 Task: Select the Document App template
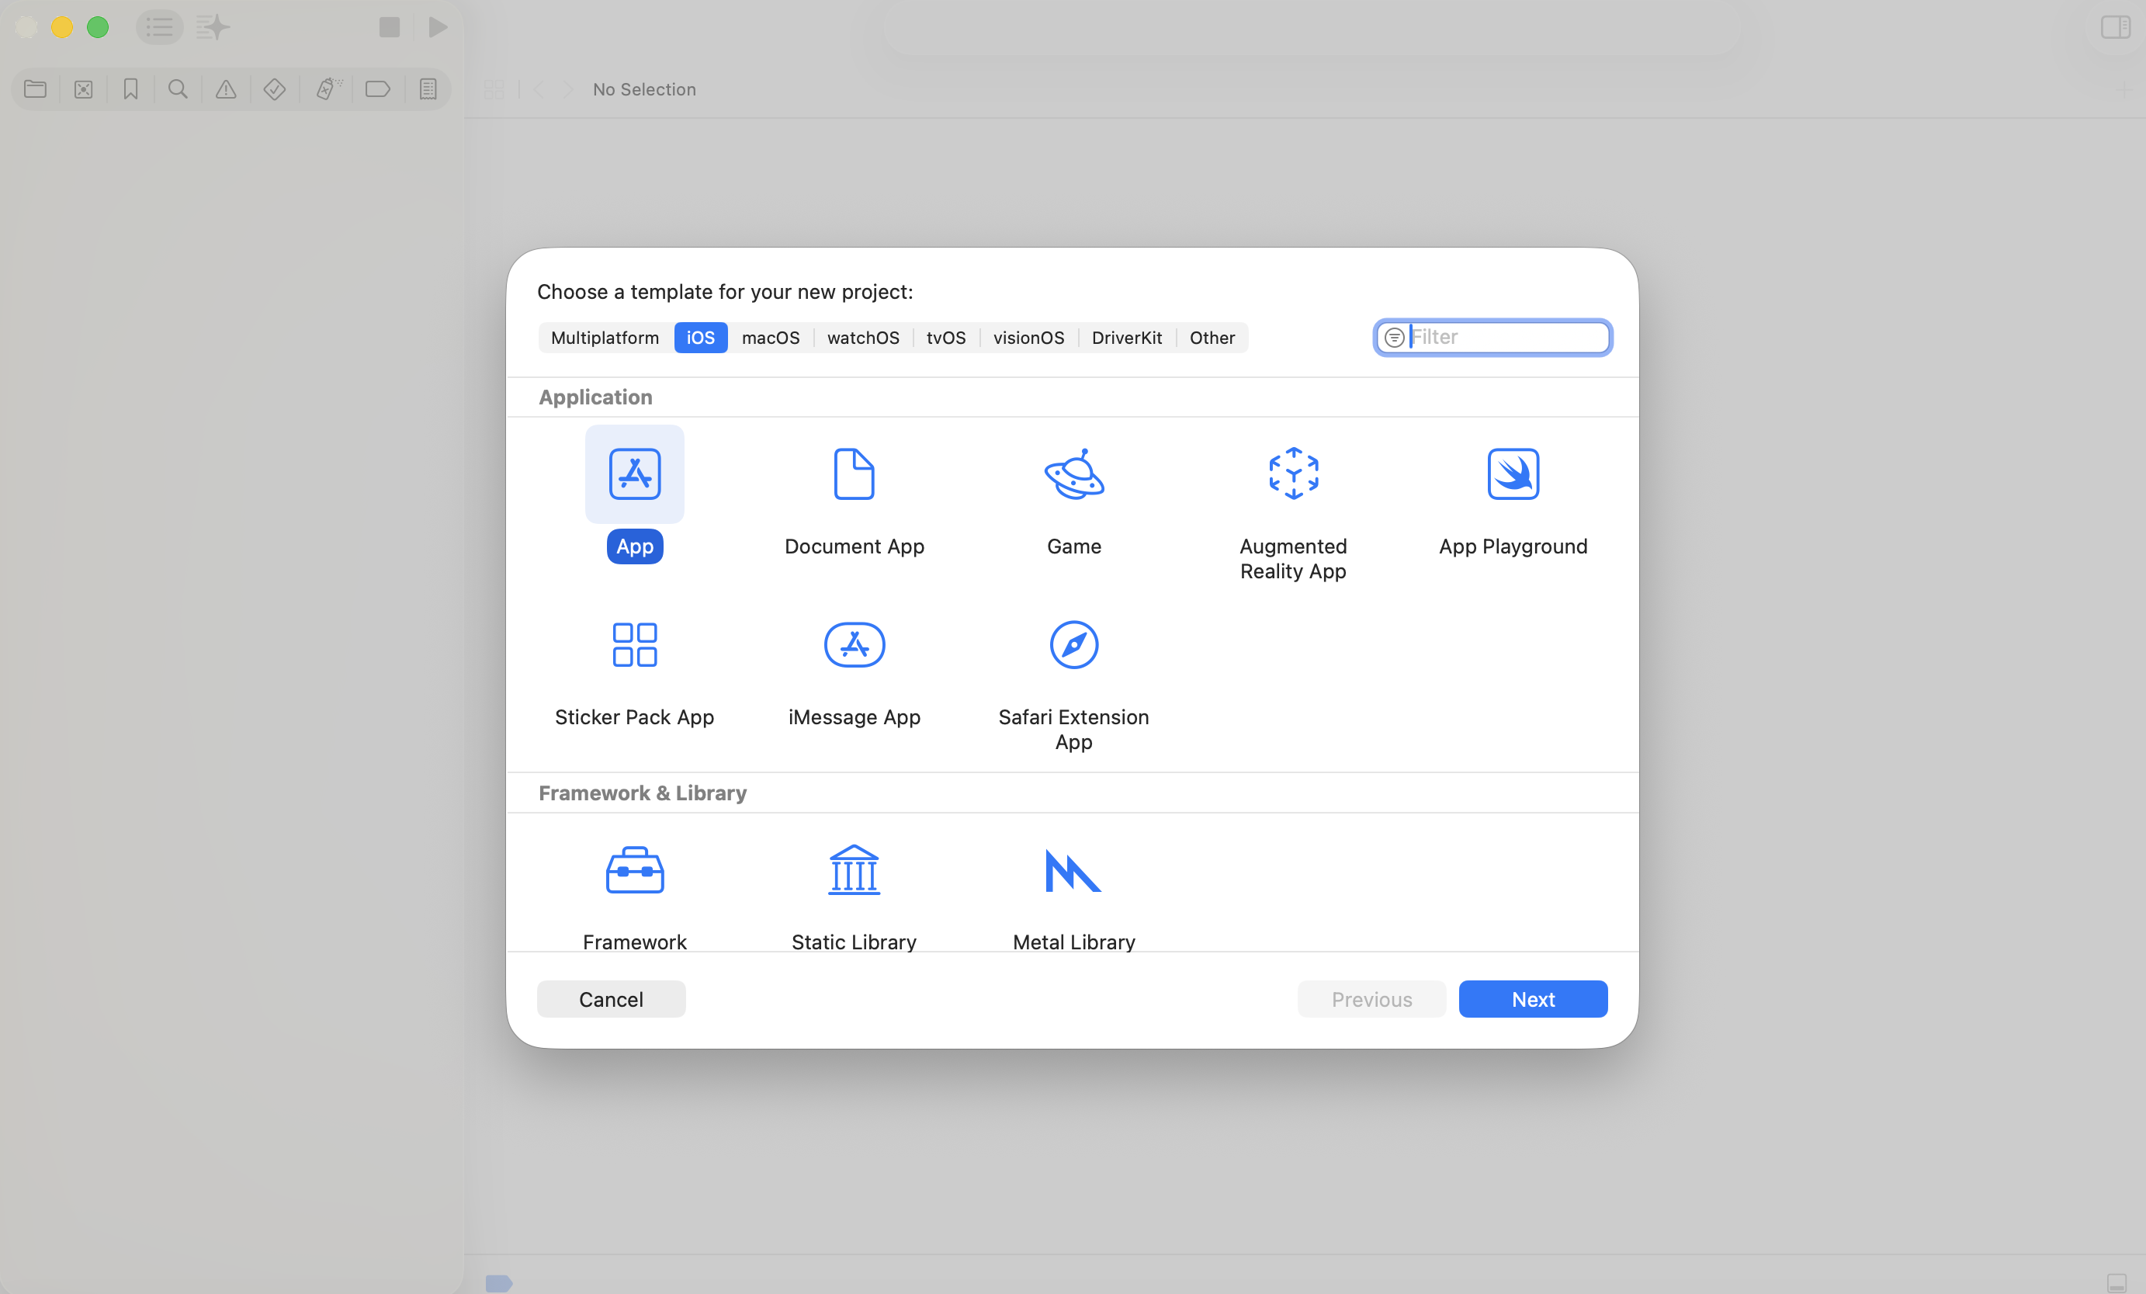click(x=854, y=474)
